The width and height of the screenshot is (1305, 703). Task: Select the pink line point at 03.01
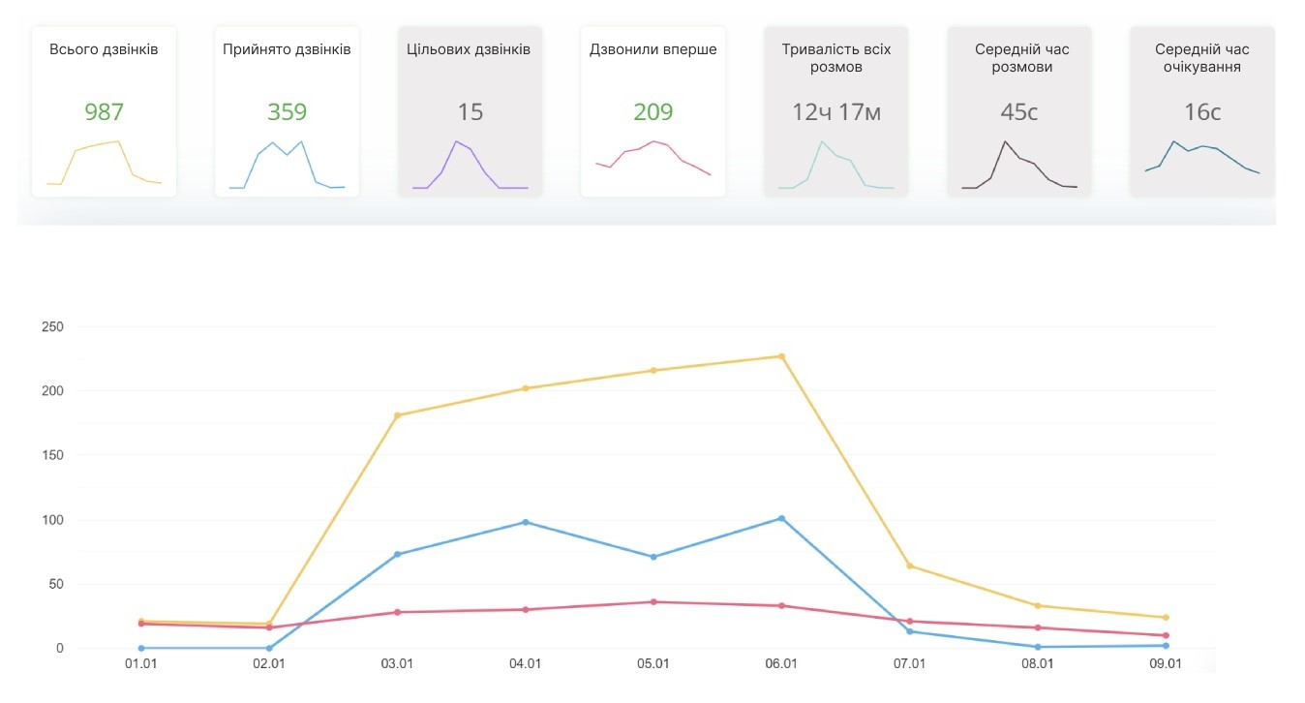coord(397,612)
